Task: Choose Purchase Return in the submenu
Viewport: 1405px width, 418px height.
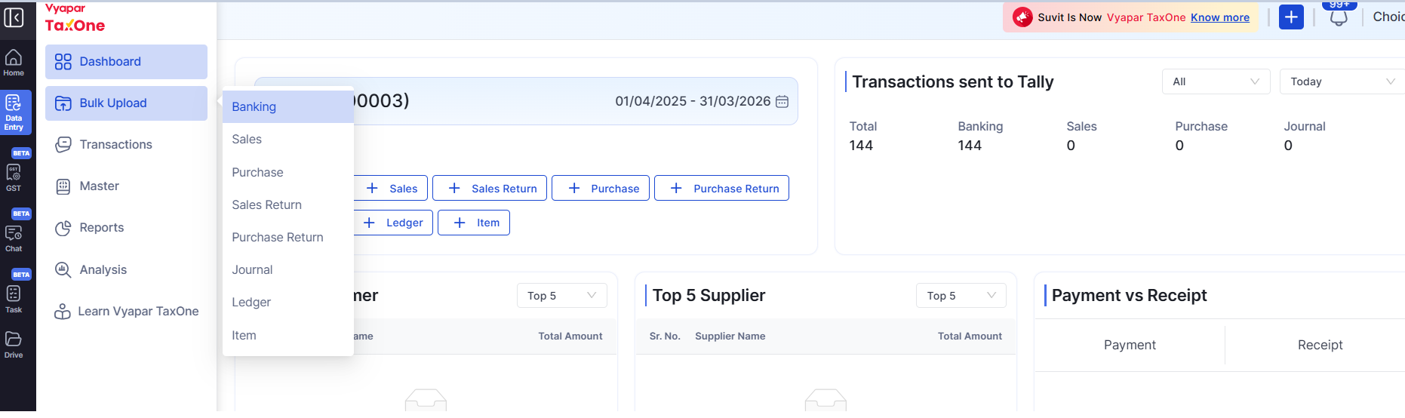Action: click(277, 238)
